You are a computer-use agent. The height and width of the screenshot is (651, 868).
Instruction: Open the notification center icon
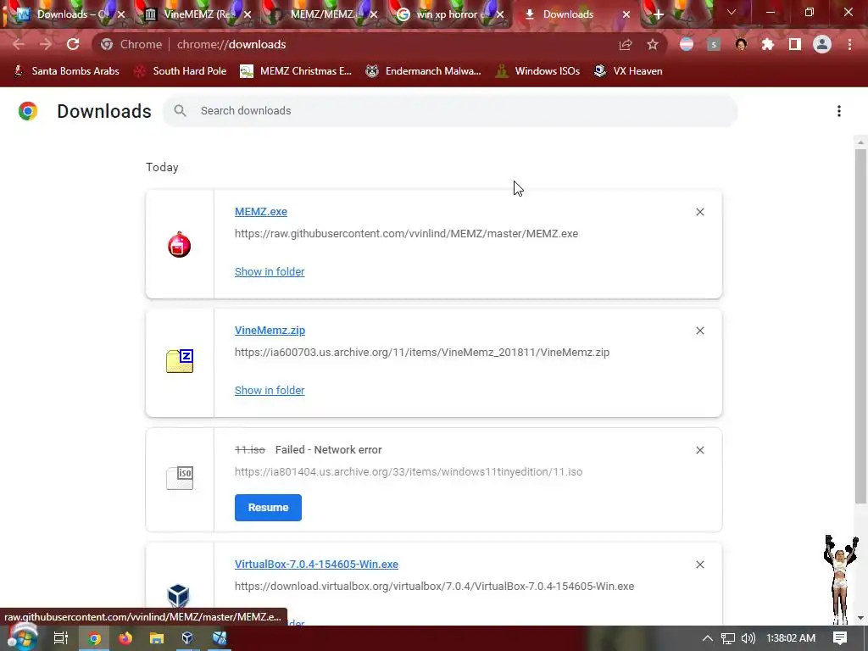[x=840, y=638]
